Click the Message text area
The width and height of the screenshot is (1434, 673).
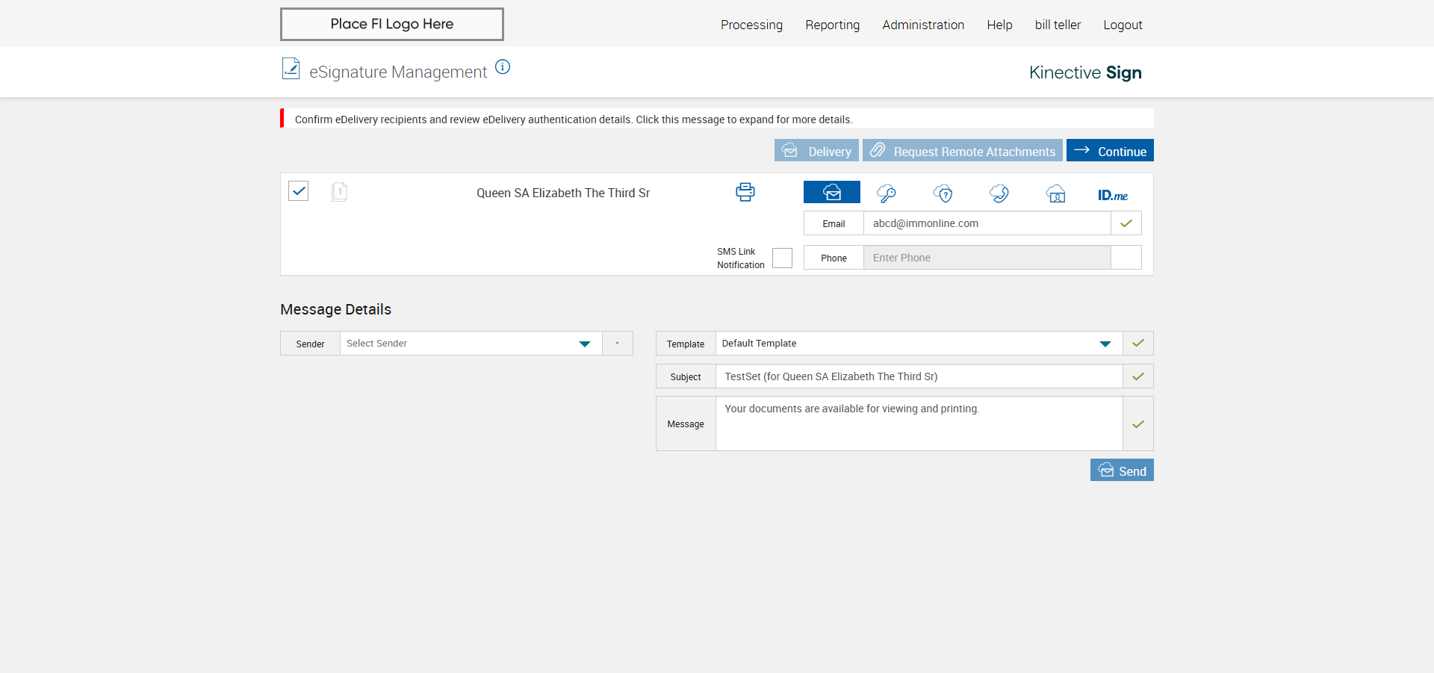click(919, 424)
